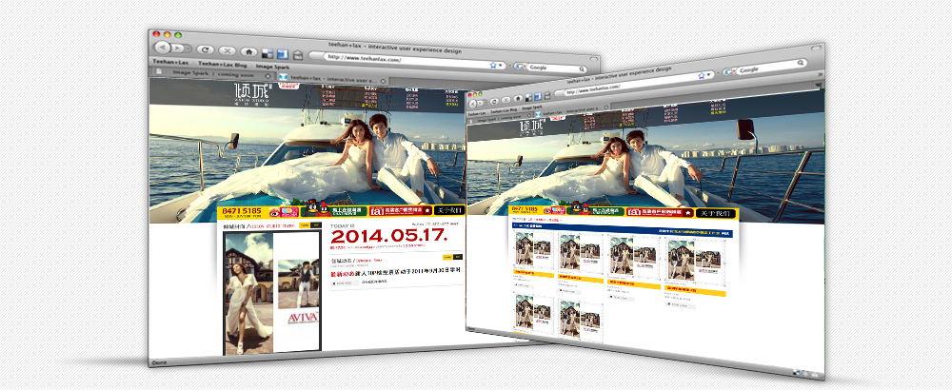Image resolution: width=952 pixels, height=390 pixels.
Task: Open URL history dropdown arrow in right window
Action: [x=710, y=74]
